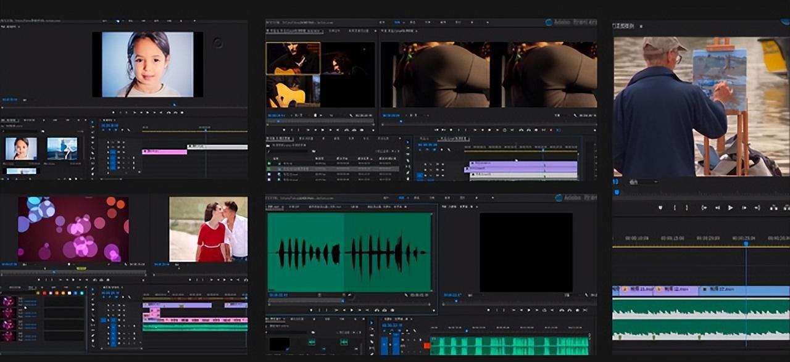Viewport: 790px width, 362px height.
Task: Click Mark In bracket under painter preview
Action: click(675, 208)
